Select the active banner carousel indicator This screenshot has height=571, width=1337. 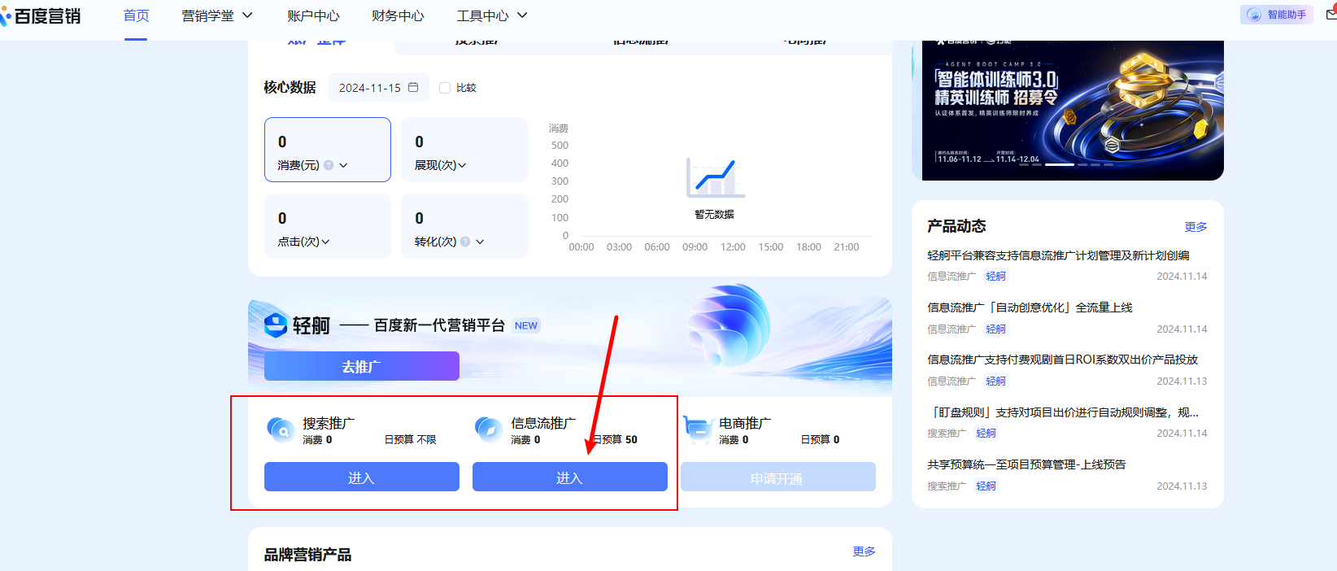1060,164
